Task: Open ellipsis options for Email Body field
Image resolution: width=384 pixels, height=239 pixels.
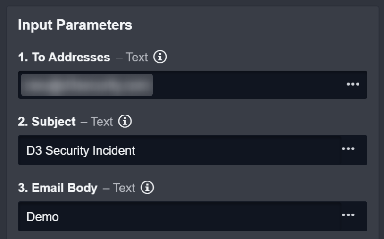Action: (348, 215)
